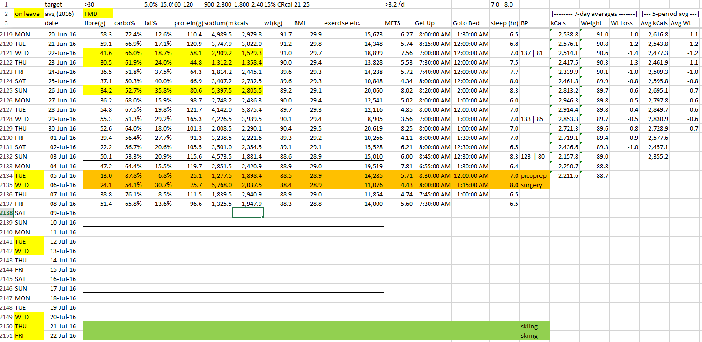Image resolution: width=702 pixels, height=342 pixels.
Task: Click carbo% value 87.8%
Action: tap(128, 175)
